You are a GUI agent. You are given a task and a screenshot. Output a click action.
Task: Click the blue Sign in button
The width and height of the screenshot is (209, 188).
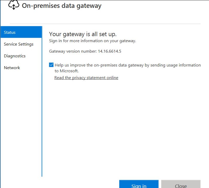click(x=139, y=184)
